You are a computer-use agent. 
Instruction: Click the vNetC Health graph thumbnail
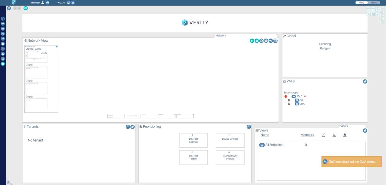tap(36, 57)
